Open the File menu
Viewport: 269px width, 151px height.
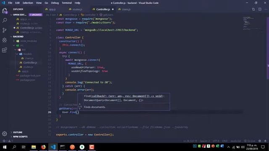point(10,3)
